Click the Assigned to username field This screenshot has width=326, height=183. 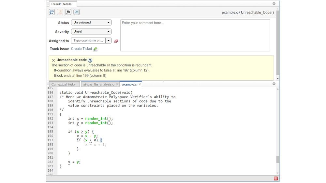[88, 41]
